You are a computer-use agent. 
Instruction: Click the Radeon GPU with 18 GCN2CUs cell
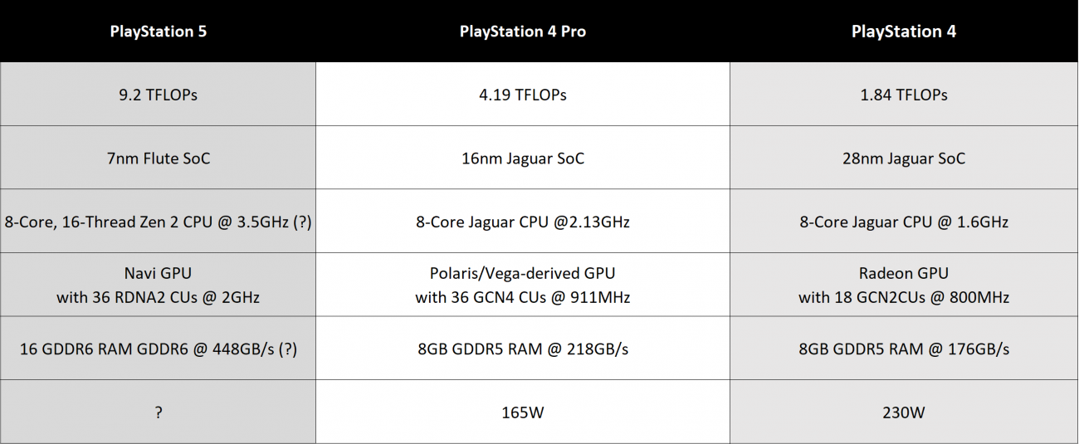pos(904,285)
